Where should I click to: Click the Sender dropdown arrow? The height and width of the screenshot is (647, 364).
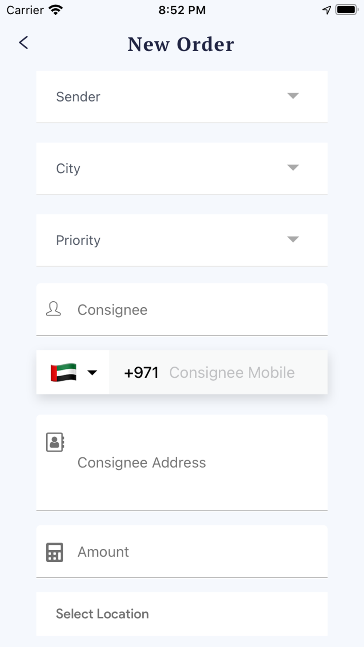tap(293, 96)
